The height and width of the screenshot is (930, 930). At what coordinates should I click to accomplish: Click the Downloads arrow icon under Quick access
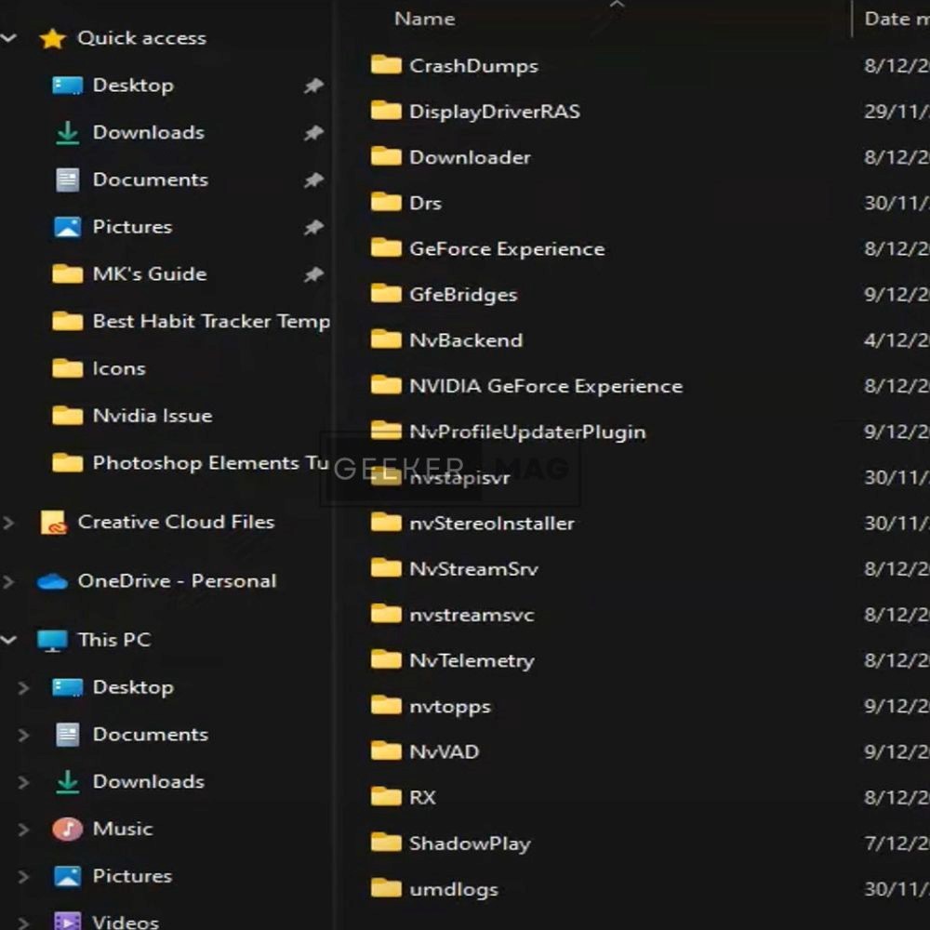pyautogui.click(x=67, y=133)
